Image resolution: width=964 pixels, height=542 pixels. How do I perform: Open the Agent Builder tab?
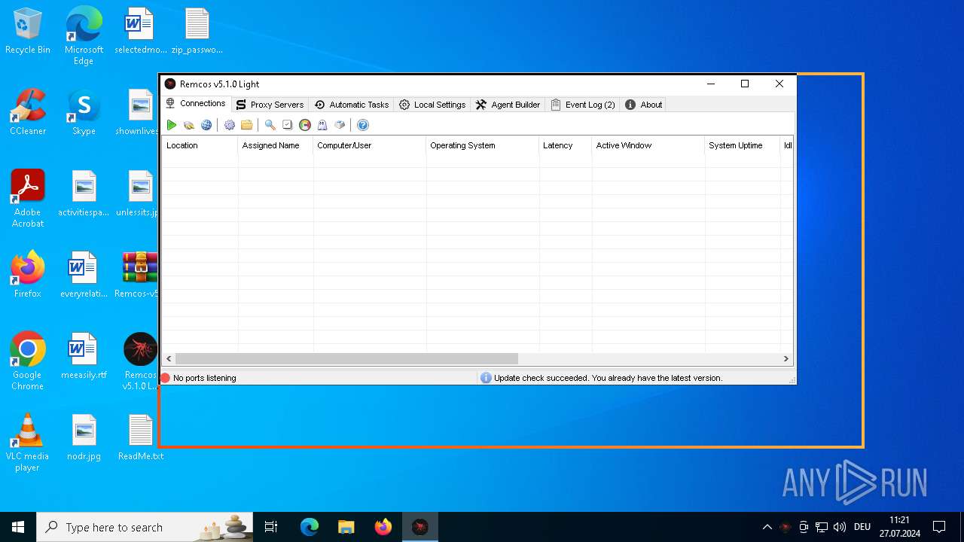pyautogui.click(x=508, y=105)
